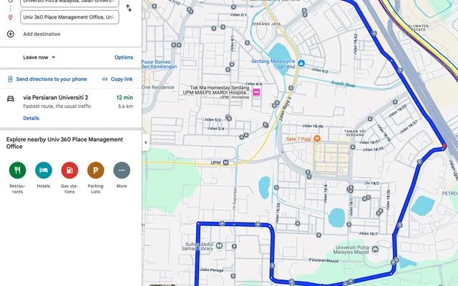Image resolution: width=458 pixels, height=286 pixels.
Task: Click the Explore nearby Univ 360 heading
Action: point(64,143)
